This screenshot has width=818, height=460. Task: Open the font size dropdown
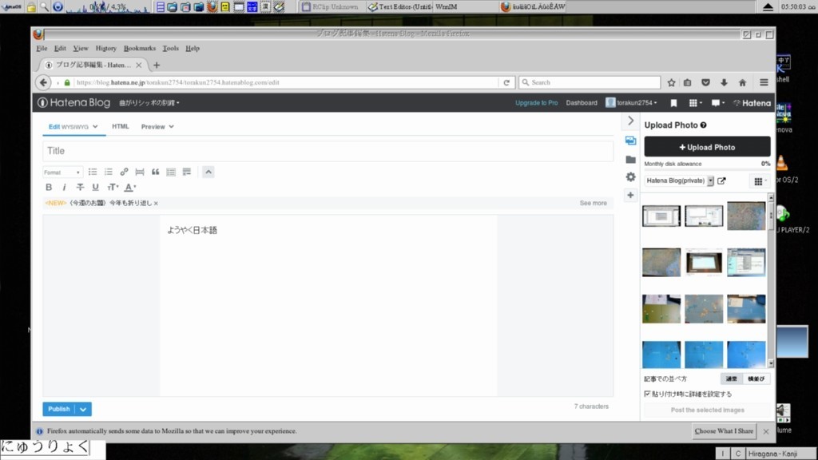click(x=113, y=187)
